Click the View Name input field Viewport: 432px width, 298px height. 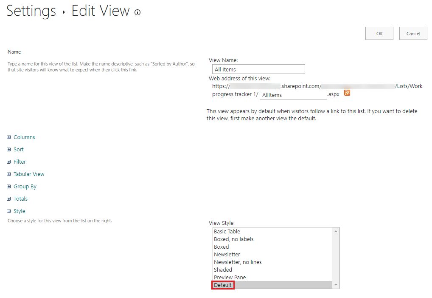tap(258, 69)
